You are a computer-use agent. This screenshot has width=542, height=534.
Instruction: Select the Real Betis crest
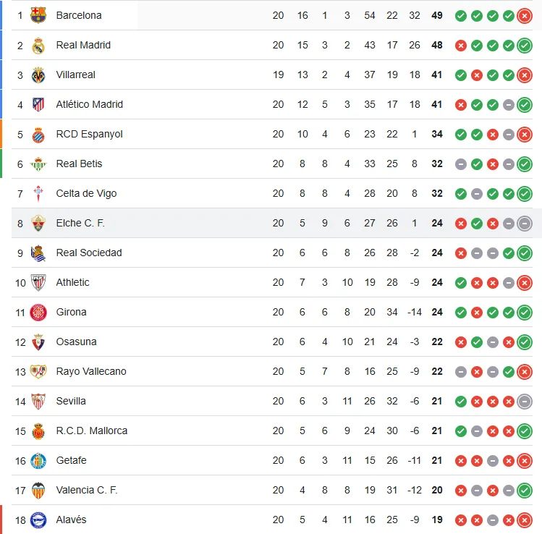(38, 164)
